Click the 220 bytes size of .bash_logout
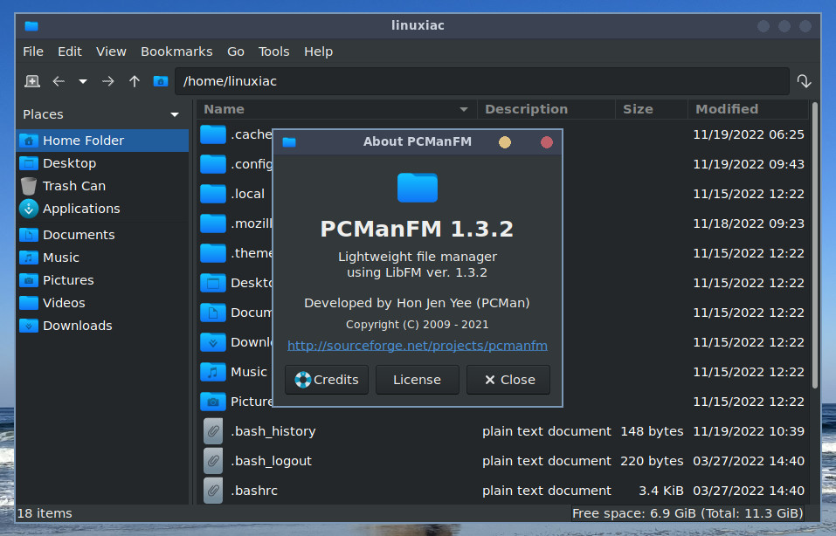Image resolution: width=836 pixels, height=536 pixels. pos(652,461)
